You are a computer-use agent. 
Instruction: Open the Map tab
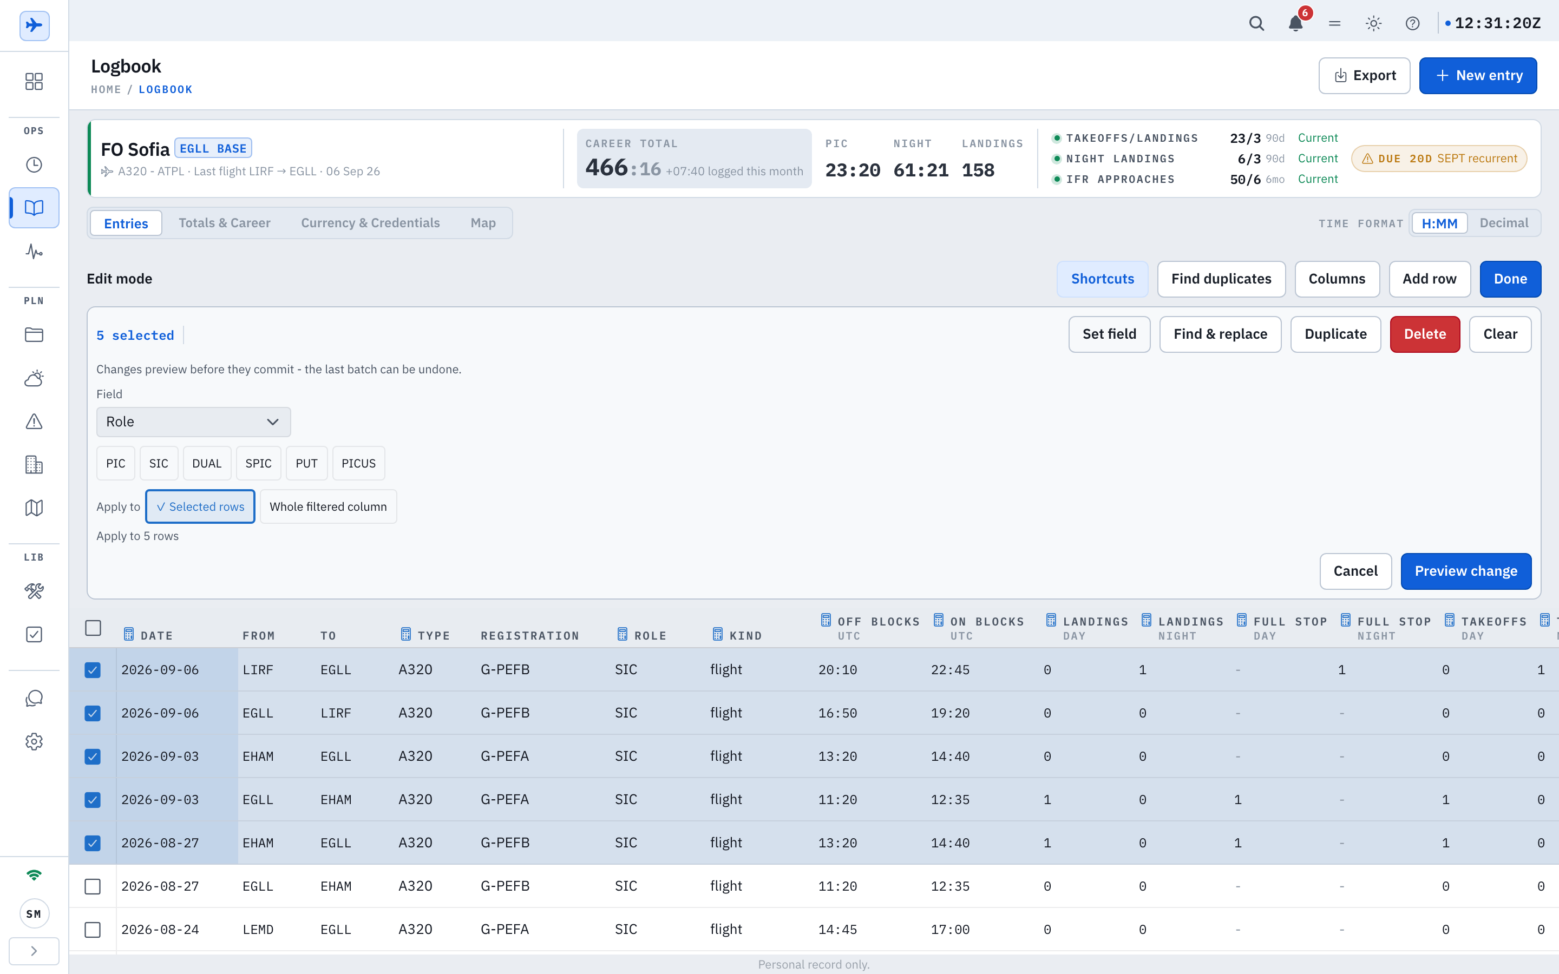[x=483, y=223]
